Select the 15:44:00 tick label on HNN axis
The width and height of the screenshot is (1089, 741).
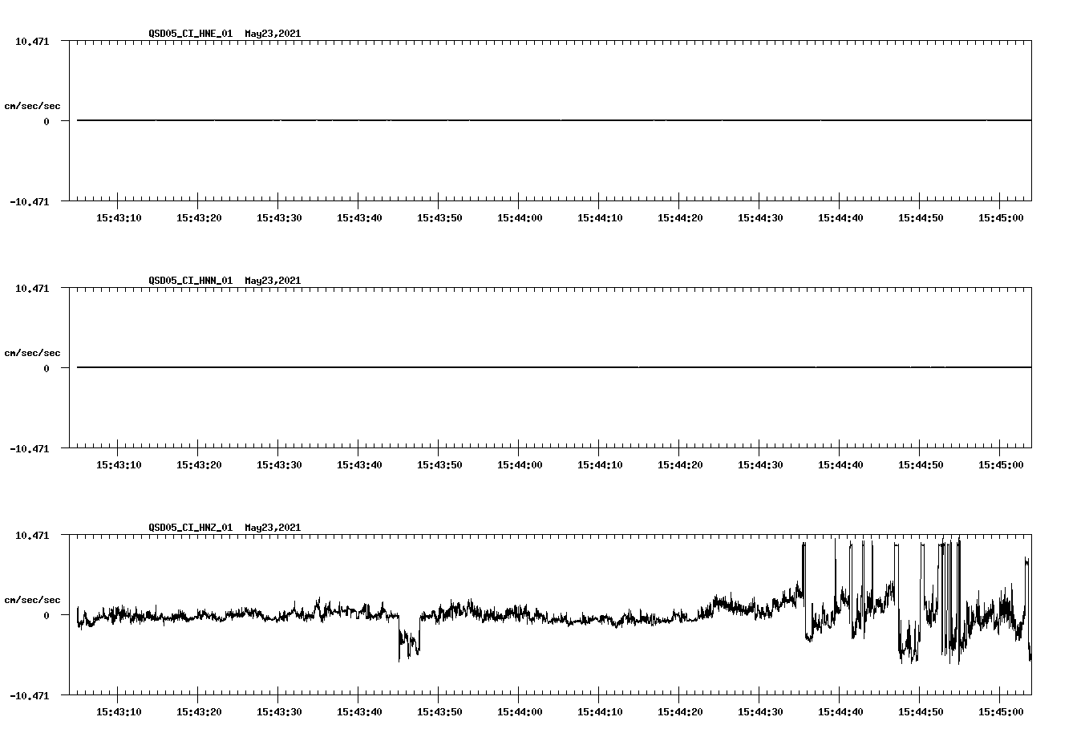pyautogui.click(x=520, y=462)
